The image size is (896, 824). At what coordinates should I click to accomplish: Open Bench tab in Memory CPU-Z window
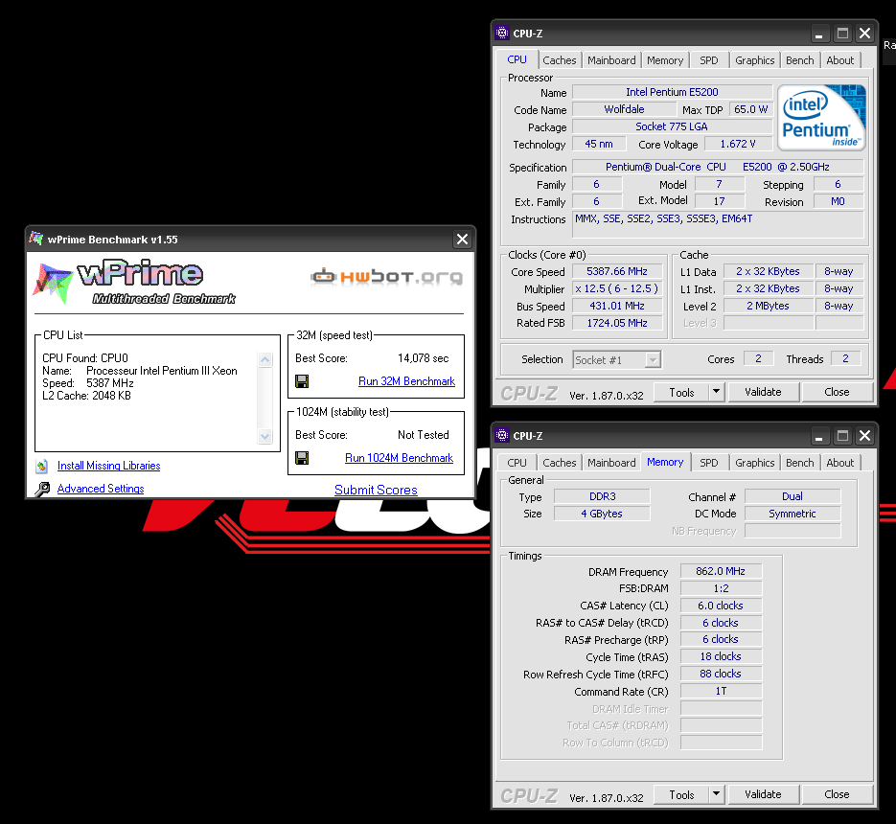(x=800, y=463)
